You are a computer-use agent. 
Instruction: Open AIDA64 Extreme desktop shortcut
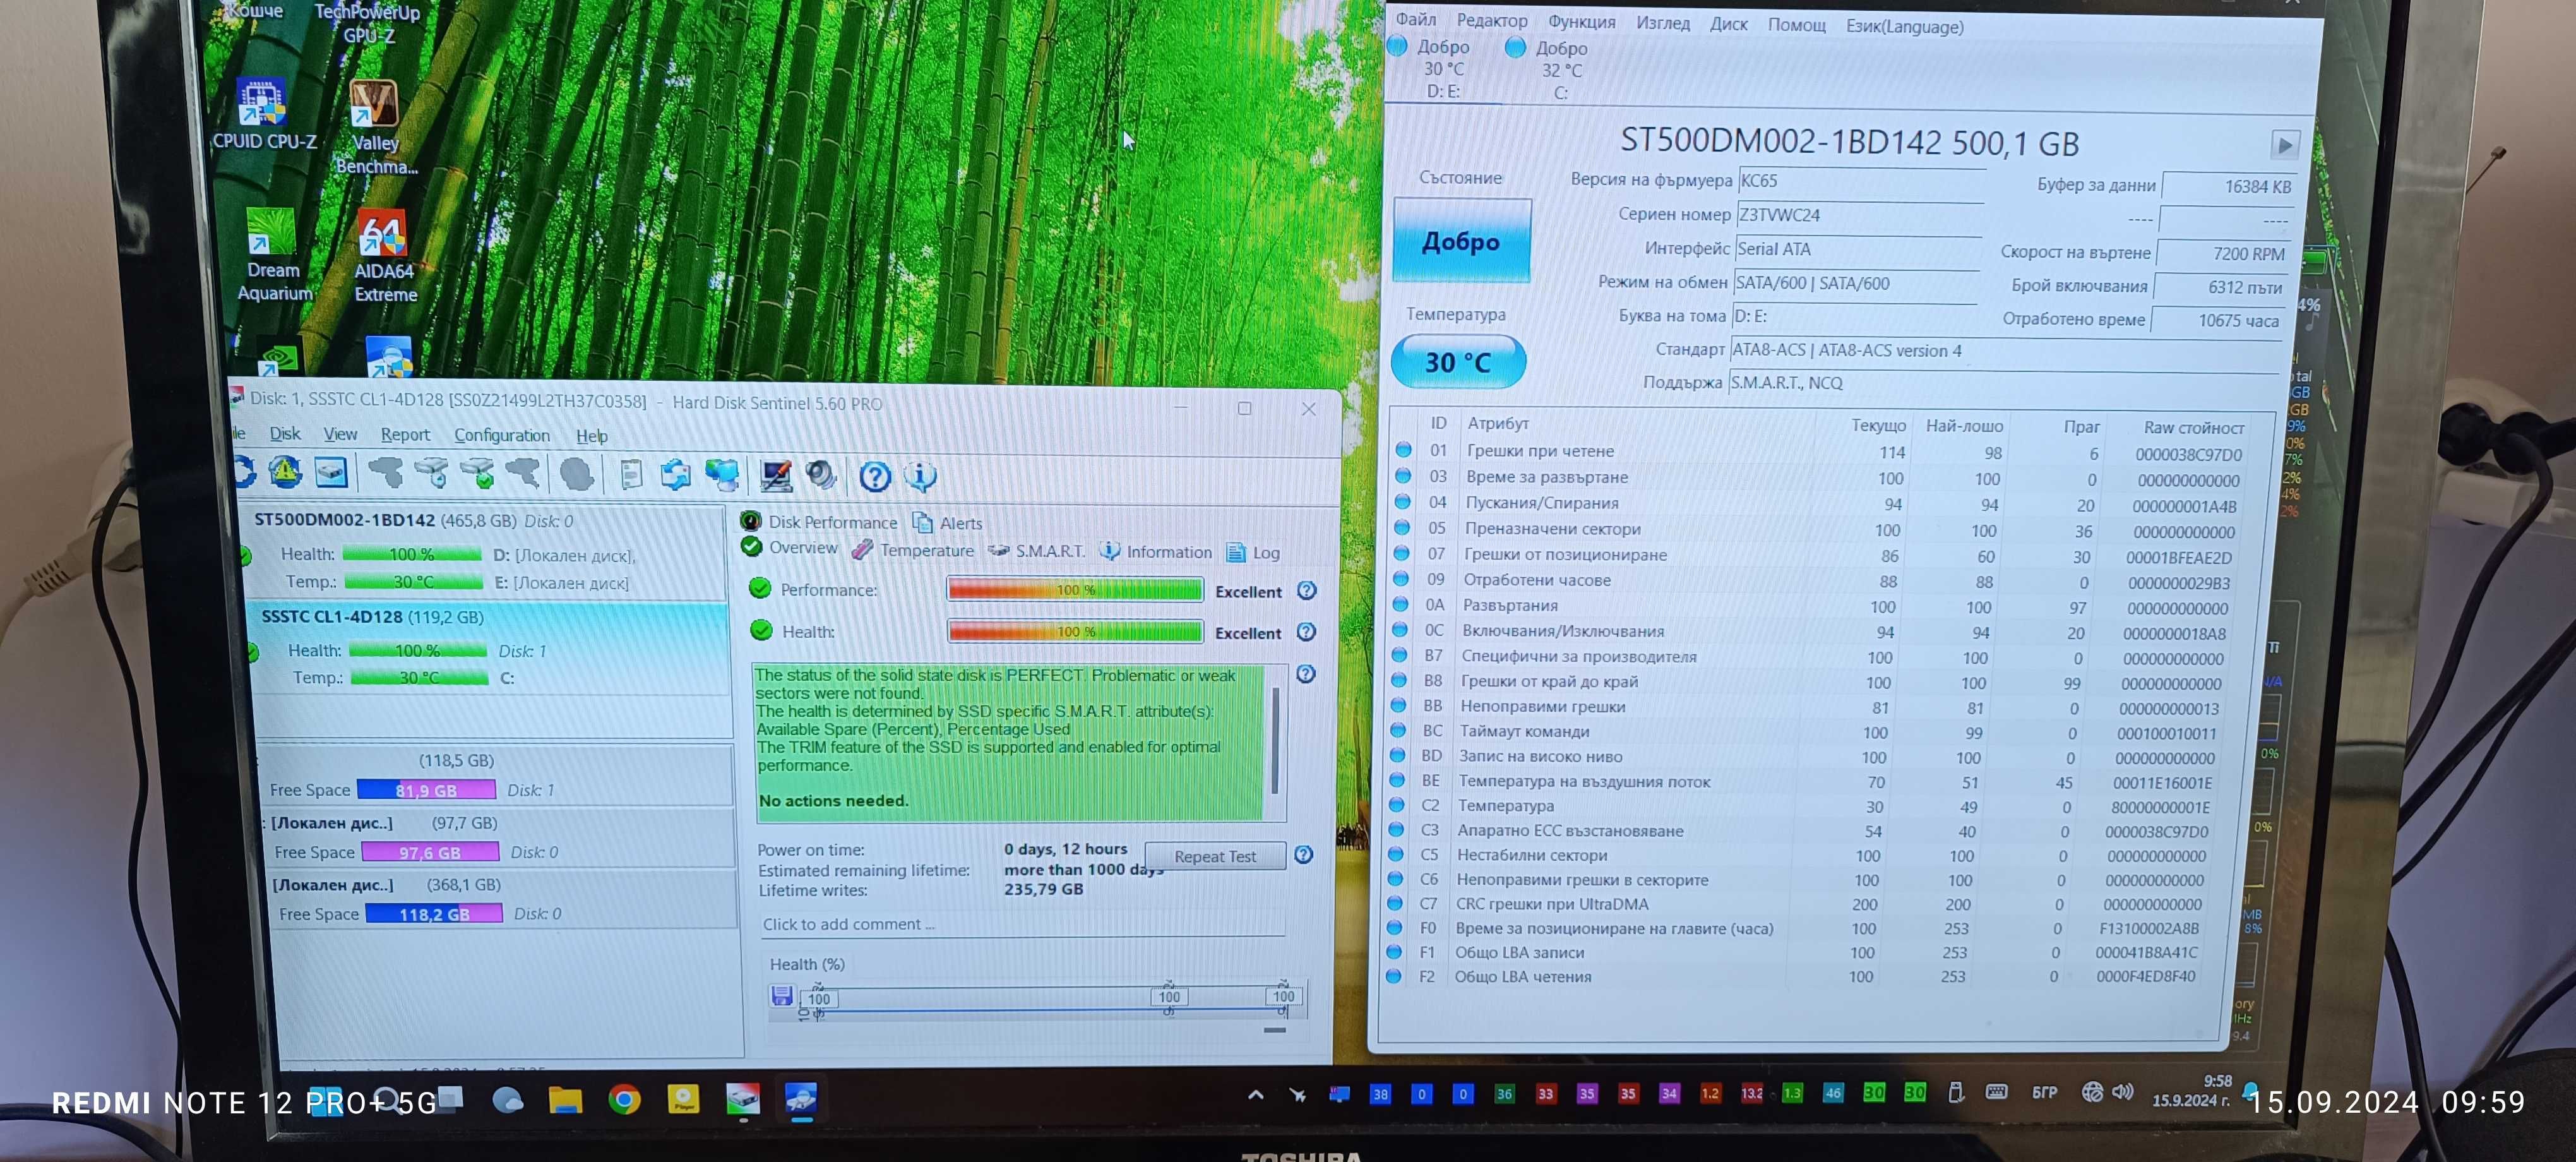click(x=385, y=256)
